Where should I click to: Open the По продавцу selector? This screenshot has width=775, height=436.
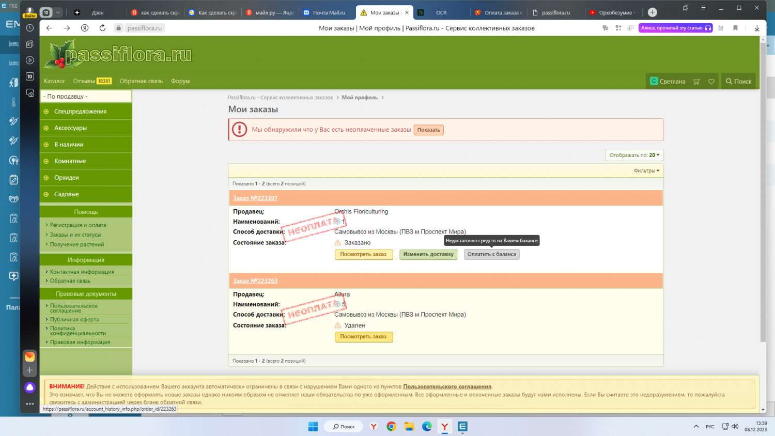coord(86,97)
